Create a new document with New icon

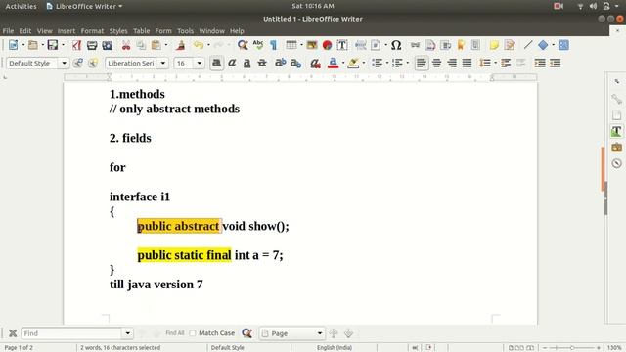click(x=13, y=45)
